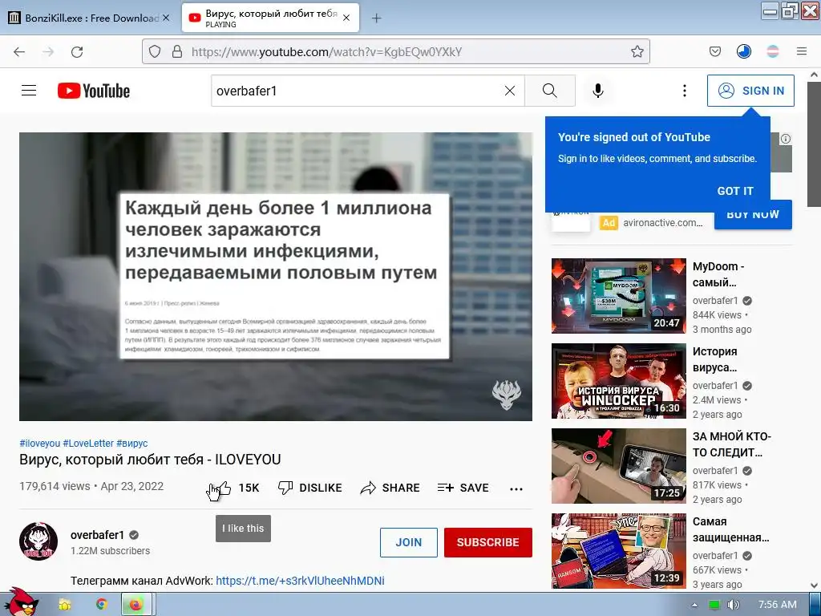This screenshot has height=616, width=821.
Task: Open the 'MyDoom - самый…' video title
Action: tap(718, 274)
